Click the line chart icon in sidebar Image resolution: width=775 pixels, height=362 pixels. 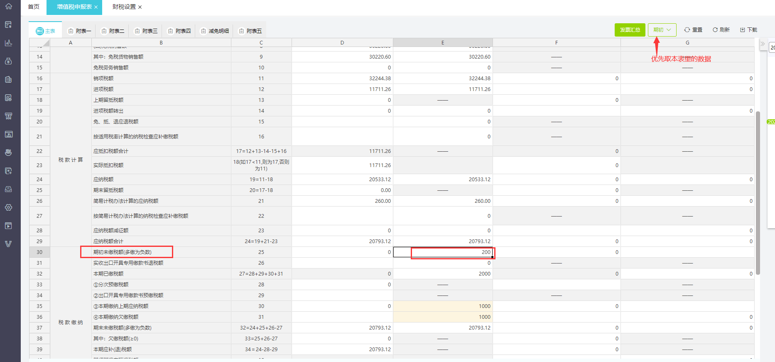(x=8, y=43)
